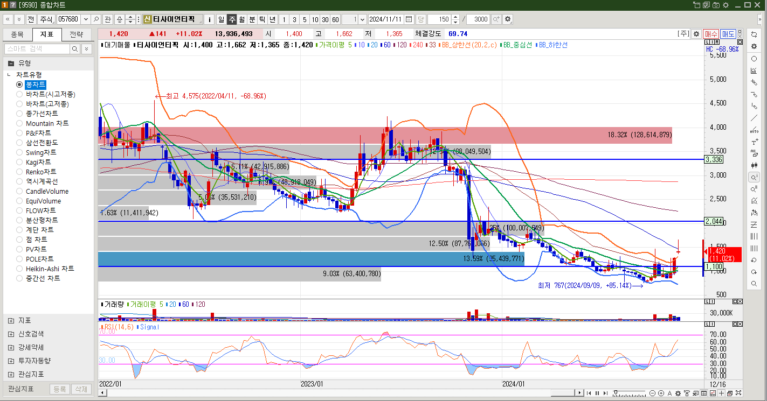767x401 pixels.
Task: Open the calendar date picker
Action: click(409, 19)
